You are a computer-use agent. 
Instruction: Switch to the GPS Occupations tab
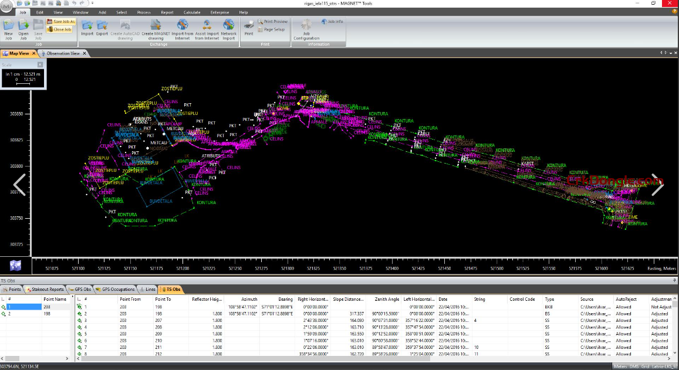[x=119, y=289]
